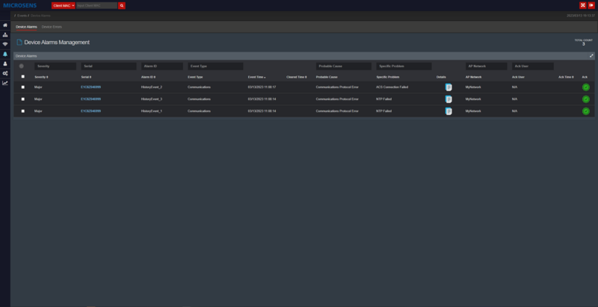This screenshot has height=307, width=598.
Task: Acknowledge the HistoryEvent_1 alarm with green check
Action: [586, 111]
